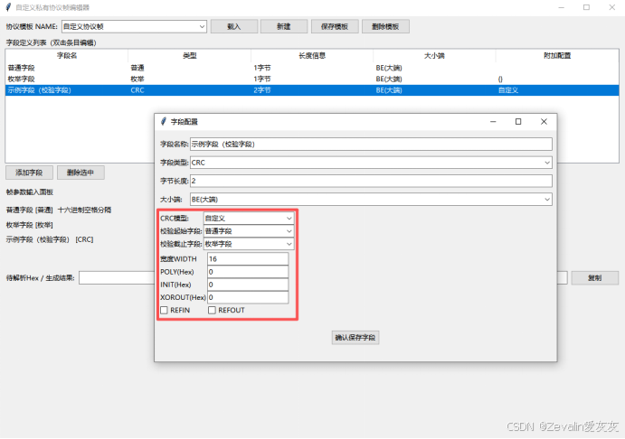Open the 字段类型 CRC dropdown
Image resolution: width=625 pixels, height=439 pixels.
pyautogui.click(x=371, y=163)
